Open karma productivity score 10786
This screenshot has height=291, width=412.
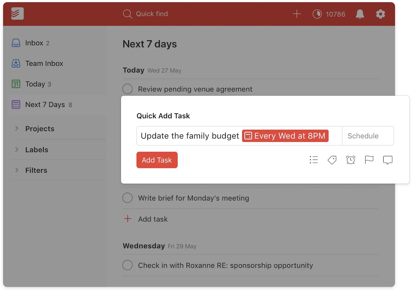[x=329, y=14]
